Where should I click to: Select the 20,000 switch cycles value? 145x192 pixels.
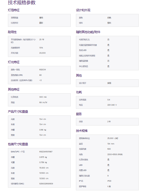pyautogui.click(x=42, y=53)
